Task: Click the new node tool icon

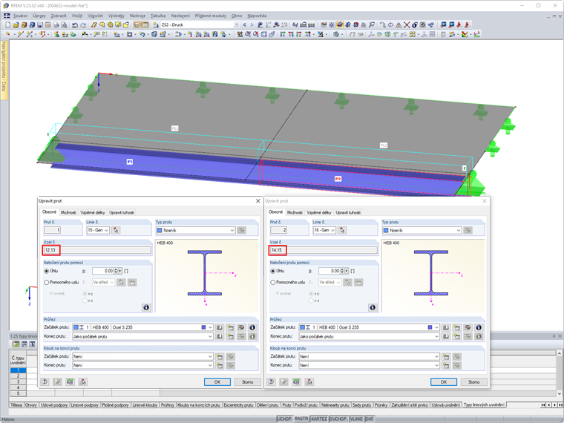Action: click(7, 34)
